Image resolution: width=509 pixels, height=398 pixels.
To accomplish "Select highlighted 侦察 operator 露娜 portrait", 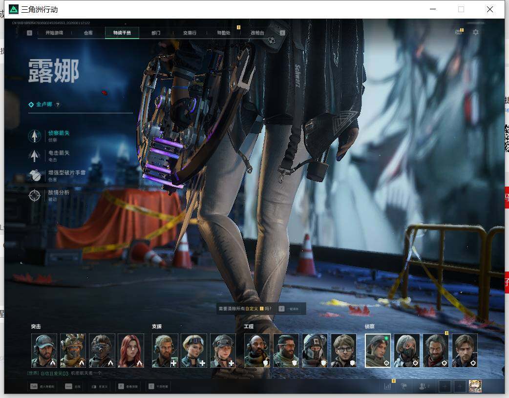I will [x=378, y=351].
